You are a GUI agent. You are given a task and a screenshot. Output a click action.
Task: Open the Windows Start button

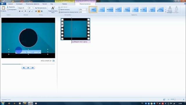pos(3,103)
